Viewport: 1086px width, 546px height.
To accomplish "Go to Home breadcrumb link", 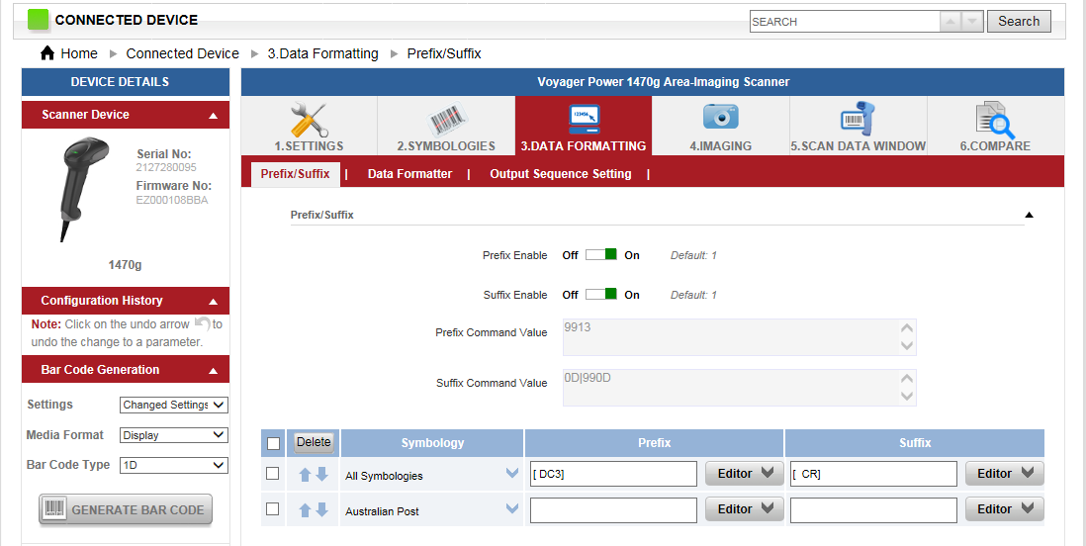I will tap(79, 53).
